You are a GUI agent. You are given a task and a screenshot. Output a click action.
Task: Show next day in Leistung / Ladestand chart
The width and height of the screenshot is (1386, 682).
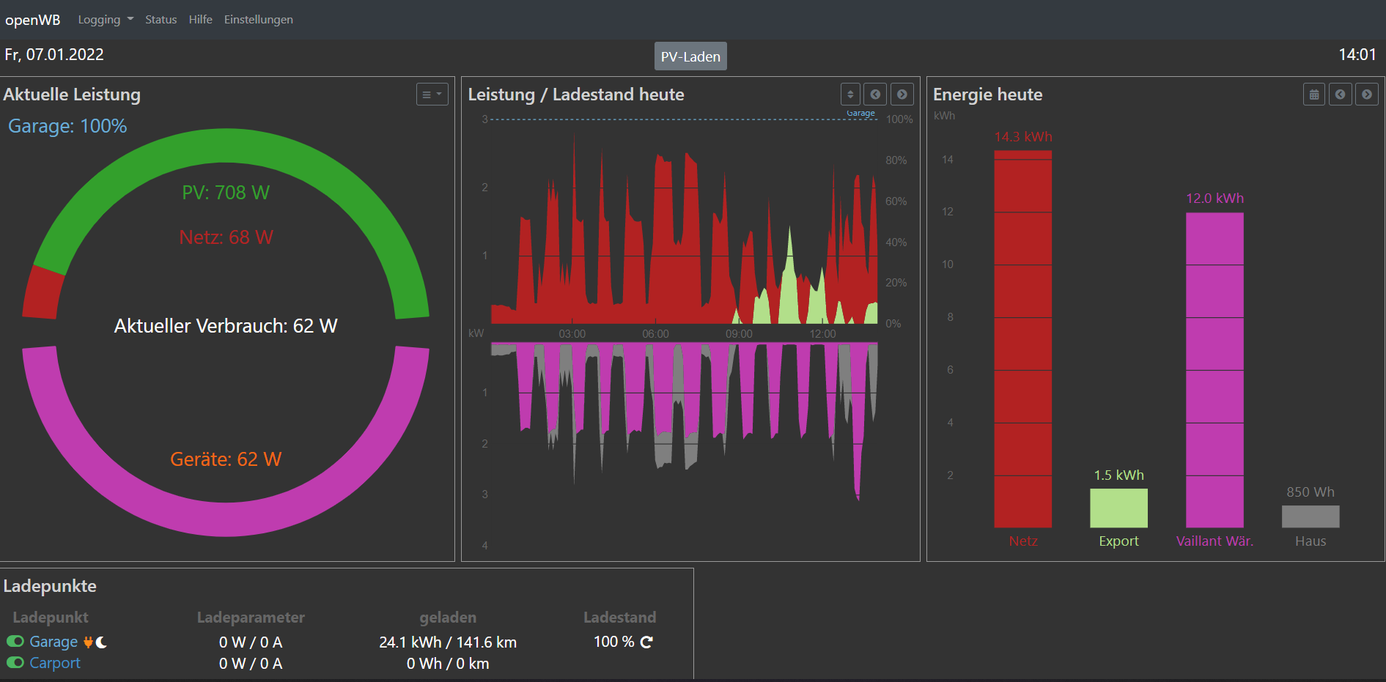click(x=902, y=94)
